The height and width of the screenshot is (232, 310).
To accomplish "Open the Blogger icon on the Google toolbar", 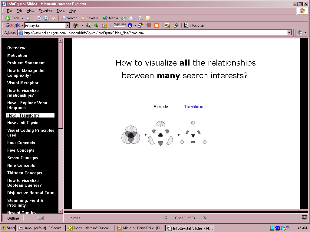I will [x=157, y=25].
